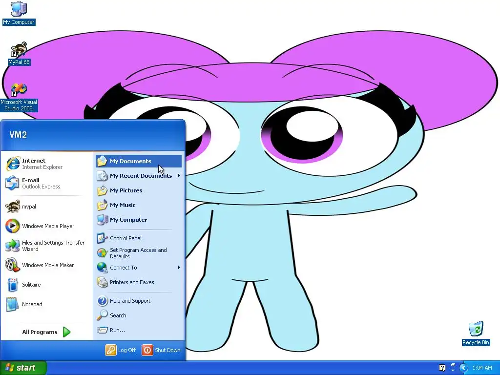Click the Shut Down button
This screenshot has width=500, height=375.
click(x=161, y=350)
